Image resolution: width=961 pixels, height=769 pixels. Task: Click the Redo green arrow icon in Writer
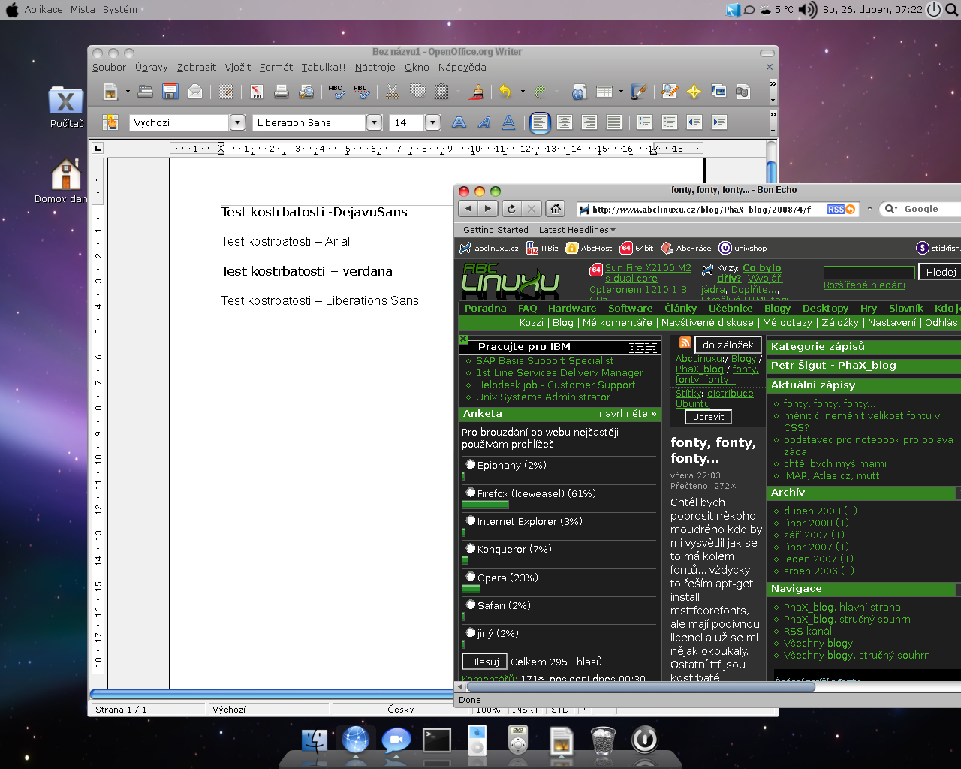pyautogui.click(x=540, y=92)
